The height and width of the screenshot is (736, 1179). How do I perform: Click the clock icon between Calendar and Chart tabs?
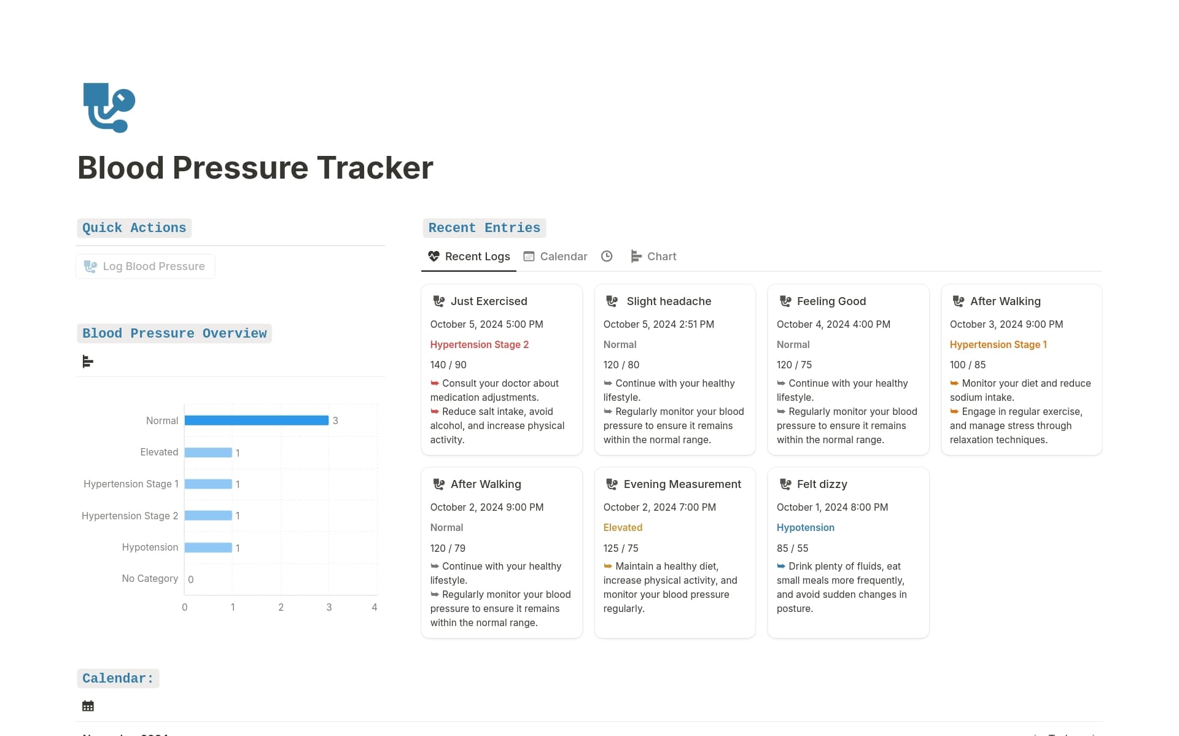(x=607, y=256)
